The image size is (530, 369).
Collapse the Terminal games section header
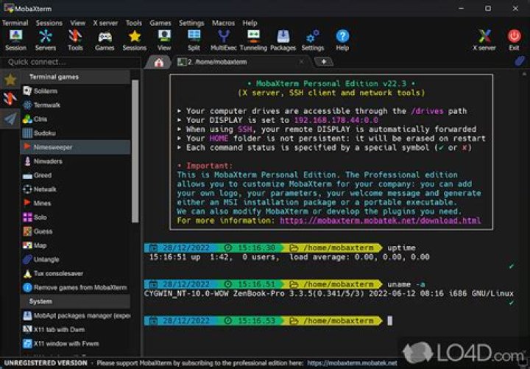[75, 77]
